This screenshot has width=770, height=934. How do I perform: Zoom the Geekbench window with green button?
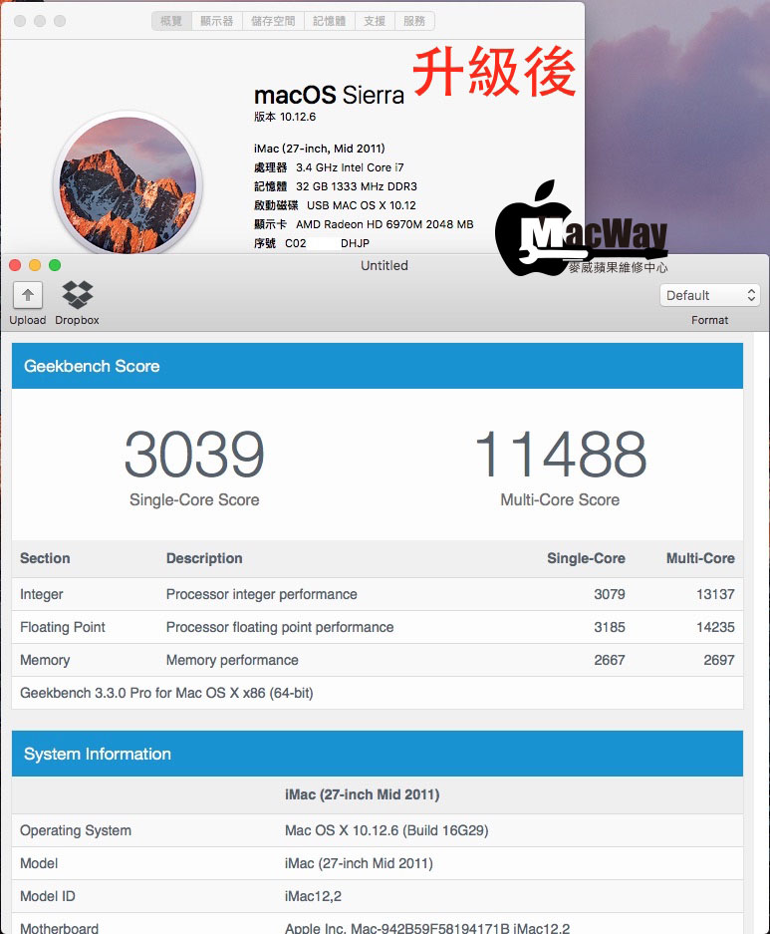55,265
